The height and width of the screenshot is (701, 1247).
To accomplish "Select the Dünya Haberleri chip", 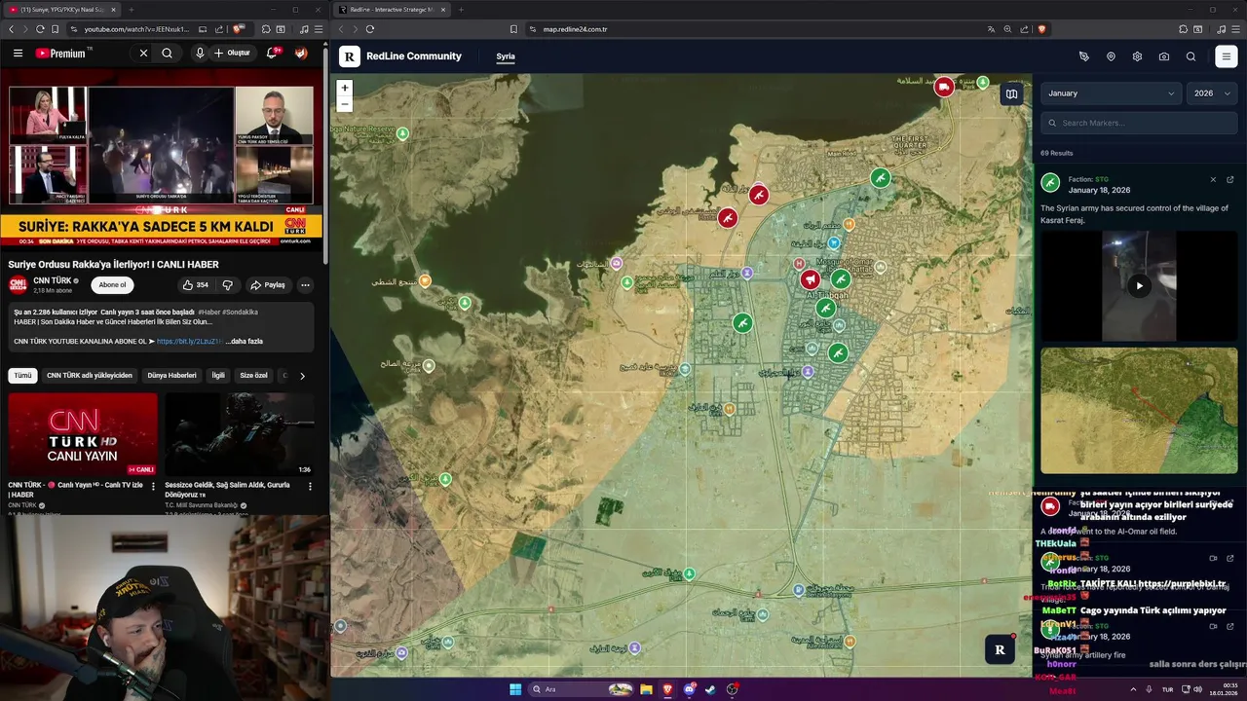I will tap(171, 375).
